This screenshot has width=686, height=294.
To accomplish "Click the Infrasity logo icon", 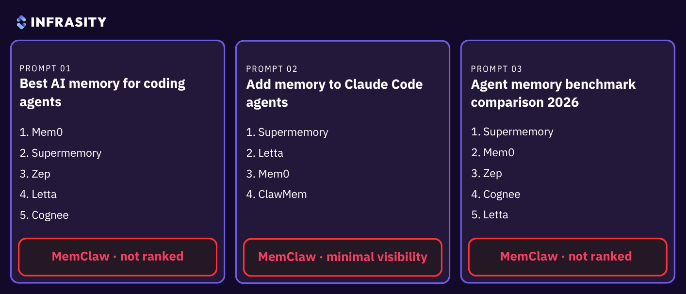I will click(21, 22).
